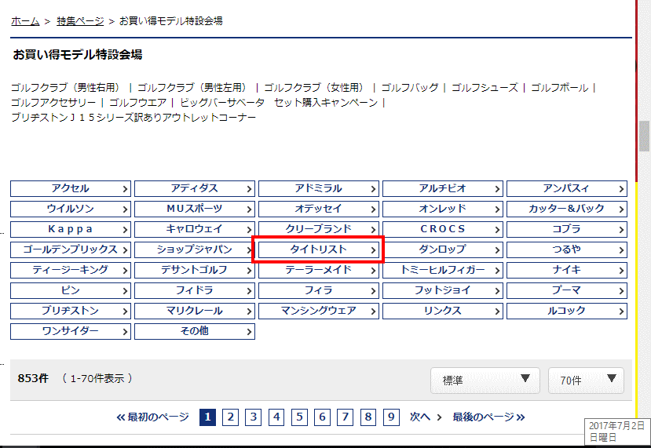
Task: Select the プーマ brand button
Action: (x=567, y=290)
